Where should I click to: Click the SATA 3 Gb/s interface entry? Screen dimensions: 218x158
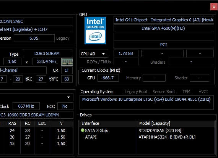point(96,131)
